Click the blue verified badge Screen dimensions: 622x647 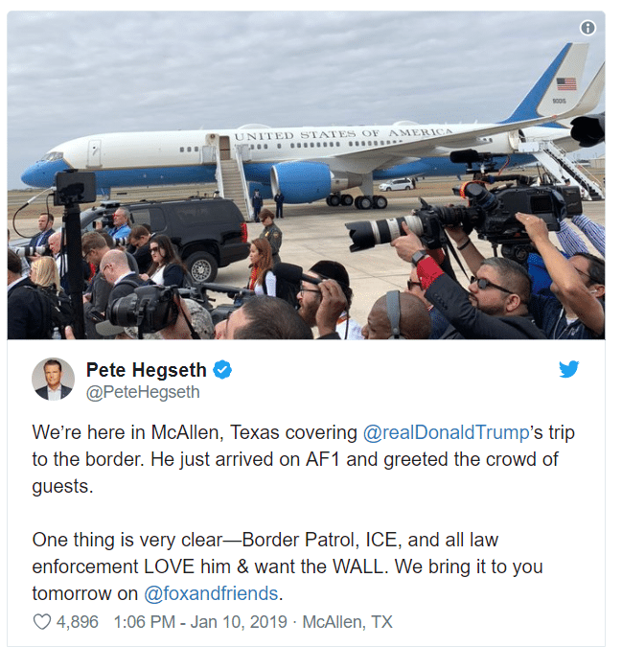pos(222,369)
